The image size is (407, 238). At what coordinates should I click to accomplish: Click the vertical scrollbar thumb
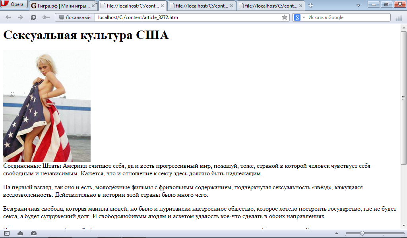(403, 98)
